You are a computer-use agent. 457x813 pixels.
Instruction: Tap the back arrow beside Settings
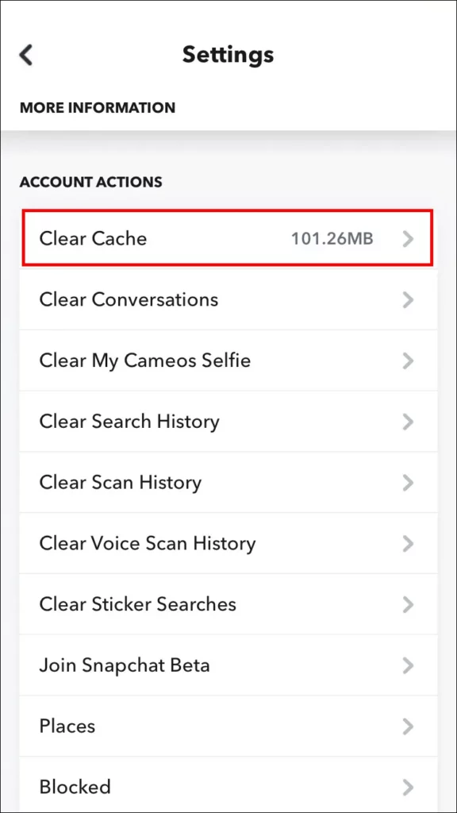point(26,55)
